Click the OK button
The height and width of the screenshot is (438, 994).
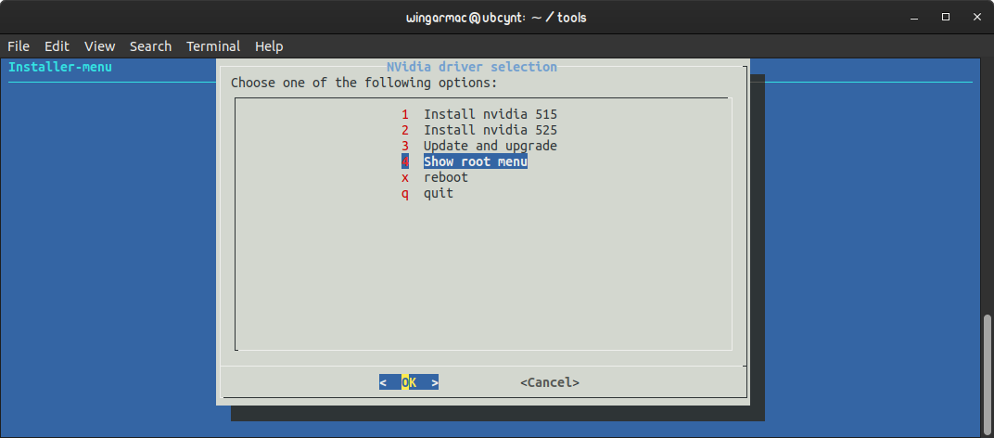click(x=409, y=382)
